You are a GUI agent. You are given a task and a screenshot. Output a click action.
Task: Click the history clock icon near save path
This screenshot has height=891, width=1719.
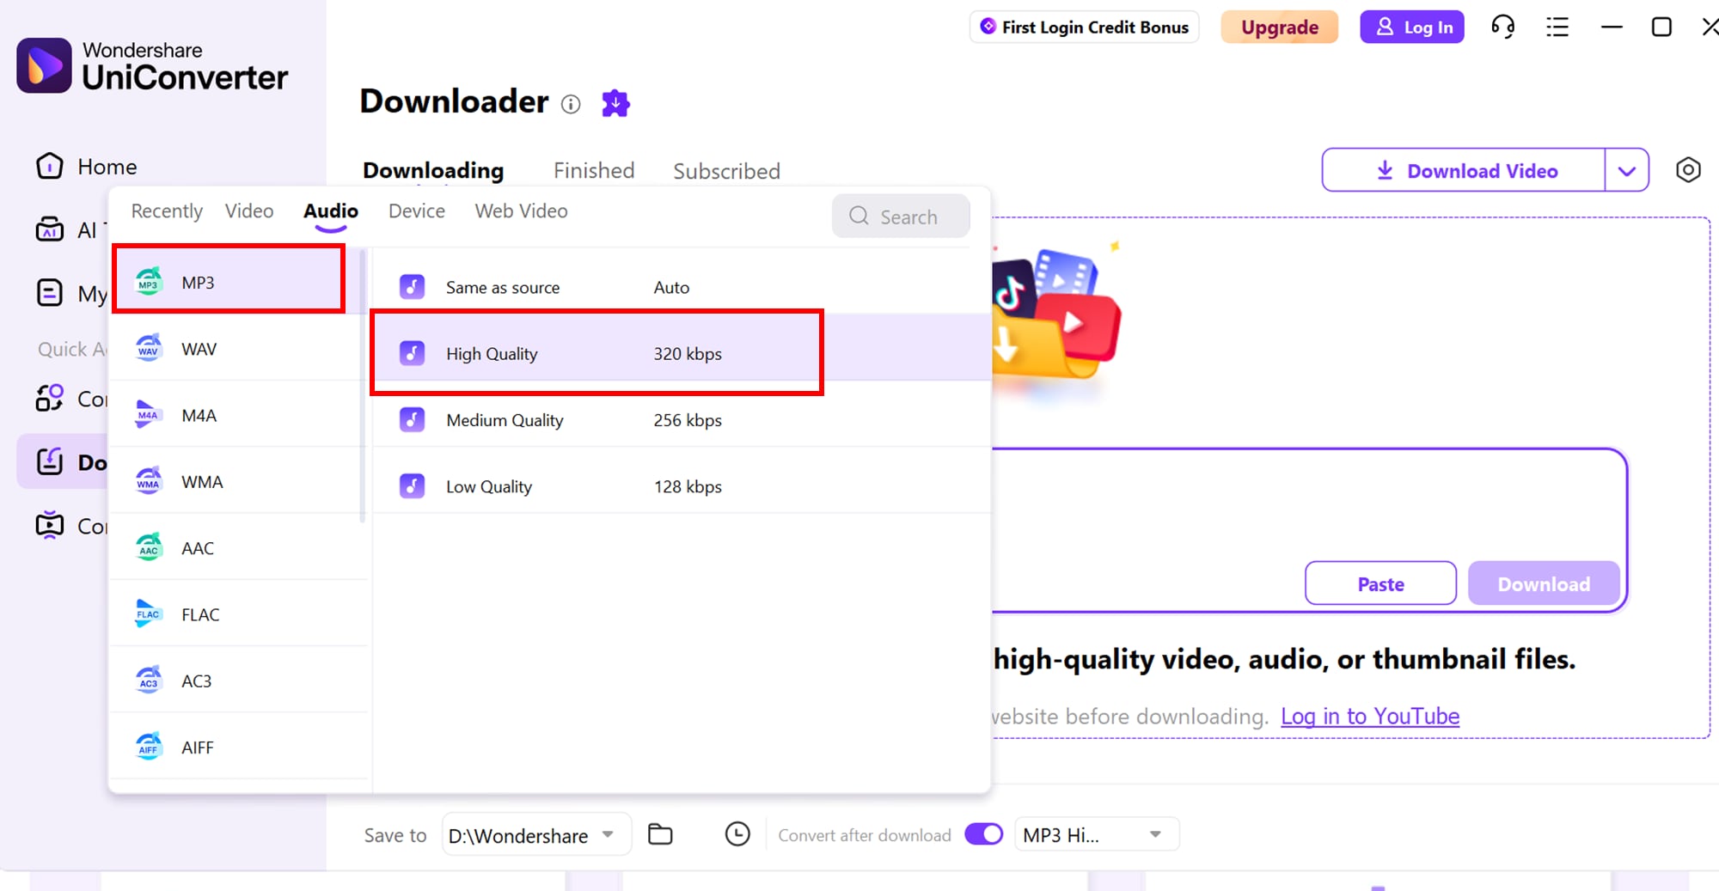[737, 833]
